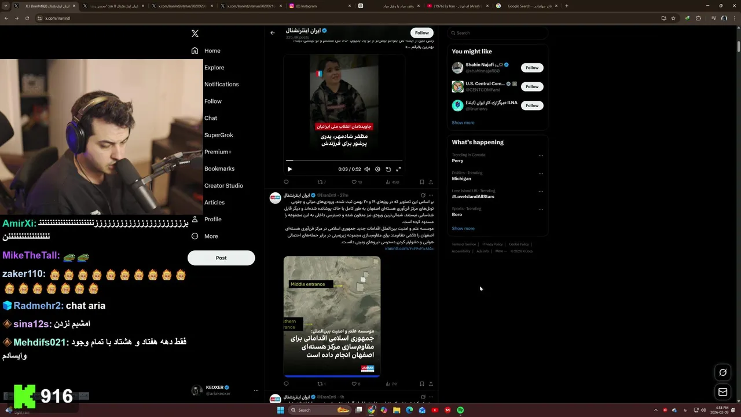Open more options for Boro trend

pyautogui.click(x=541, y=209)
